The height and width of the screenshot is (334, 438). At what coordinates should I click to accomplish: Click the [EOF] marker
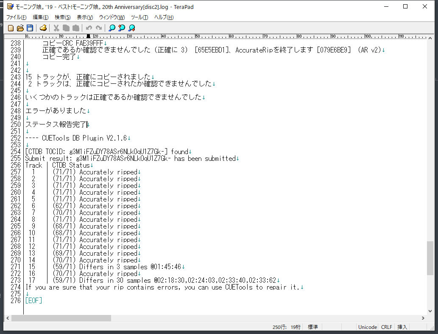click(33, 301)
